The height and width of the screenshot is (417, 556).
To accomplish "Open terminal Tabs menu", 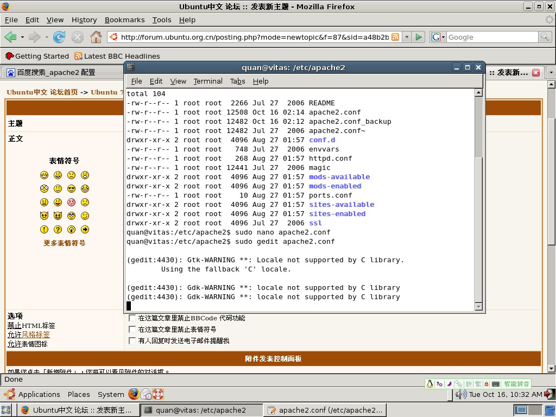I will pyautogui.click(x=238, y=81).
